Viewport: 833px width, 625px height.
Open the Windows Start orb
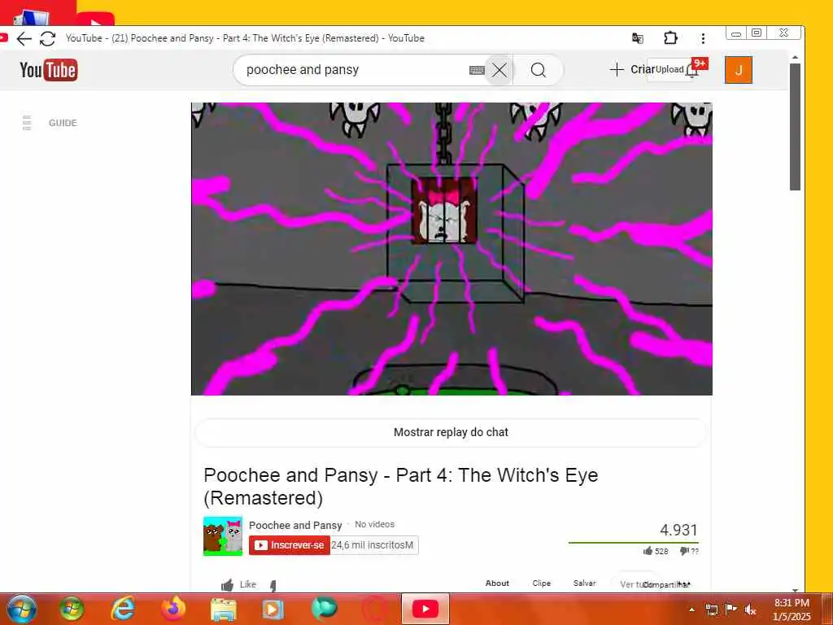(22, 609)
